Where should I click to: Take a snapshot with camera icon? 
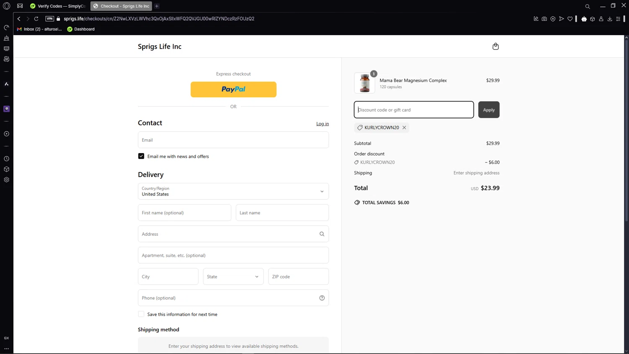(x=544, y=18)
